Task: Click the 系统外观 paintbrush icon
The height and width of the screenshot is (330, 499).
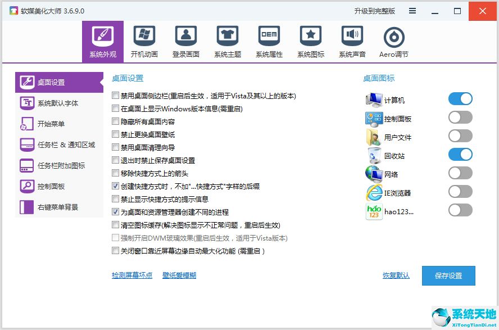Action: point(103,37)
